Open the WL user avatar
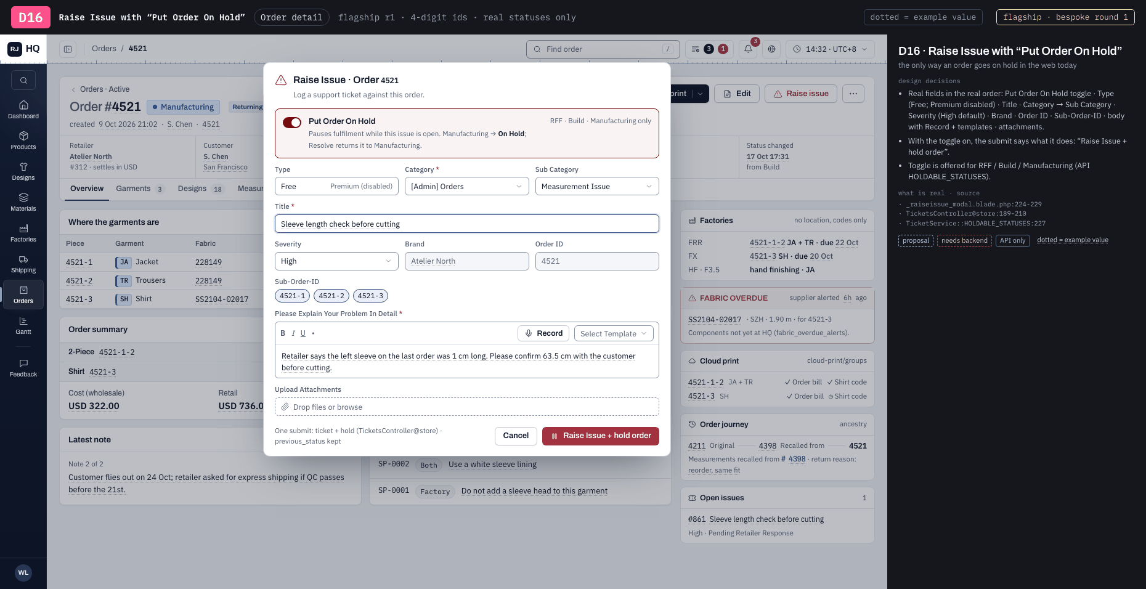The image size is (1146, 589). click(23, 573)
